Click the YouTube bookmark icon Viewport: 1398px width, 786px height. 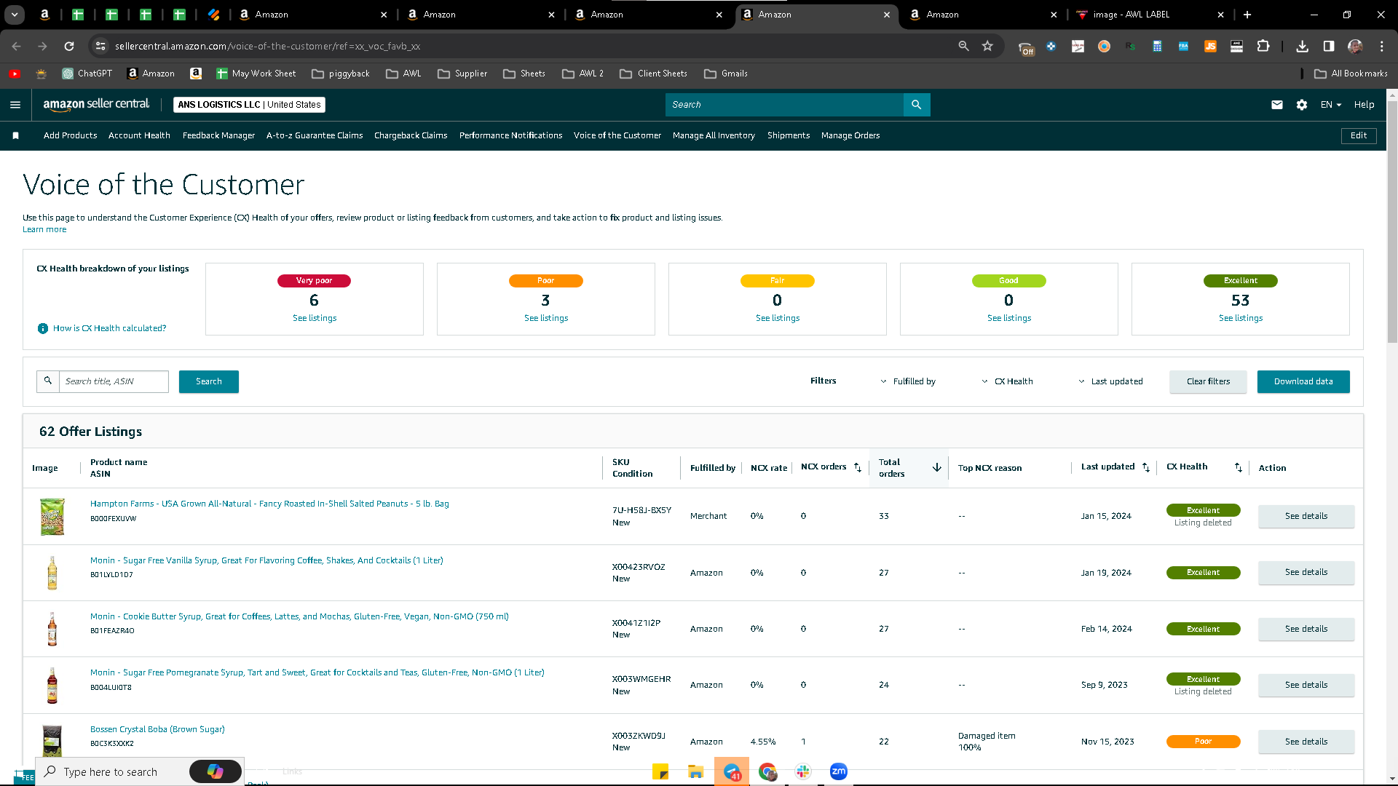coord(15,74)
